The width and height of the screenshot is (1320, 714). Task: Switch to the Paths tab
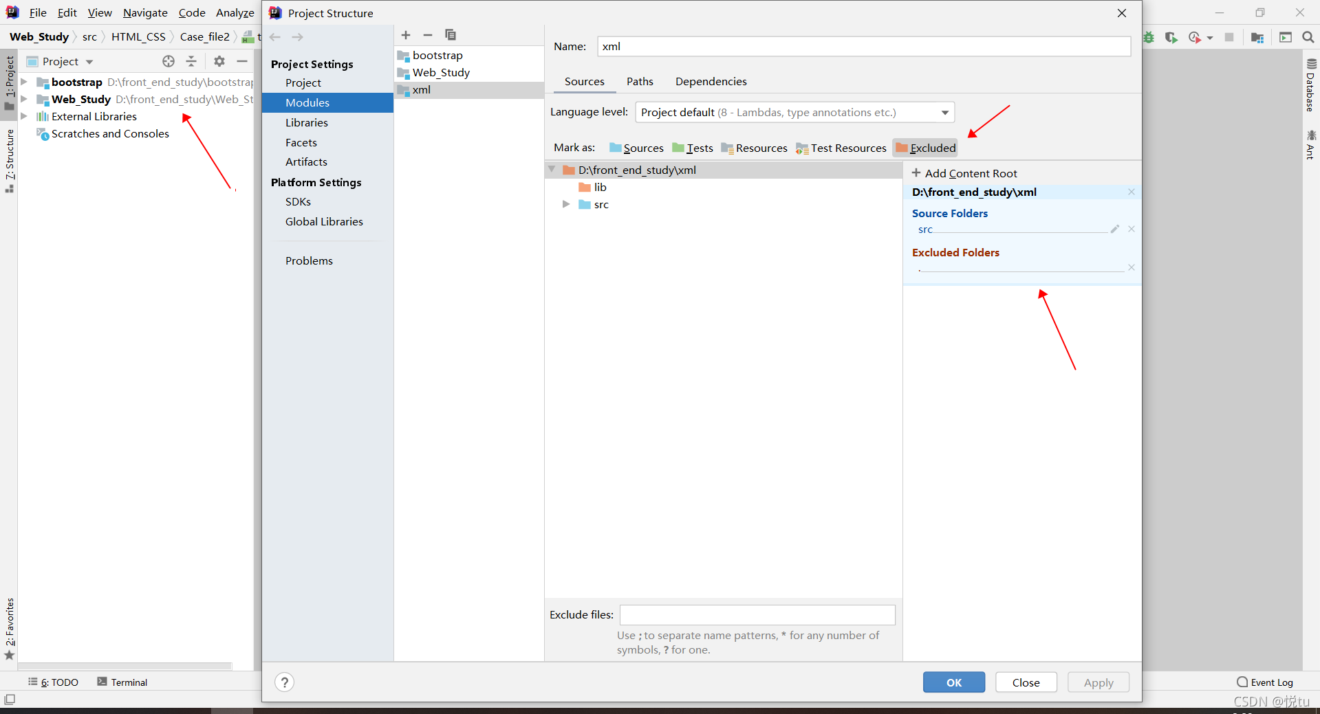click(640, 81)
